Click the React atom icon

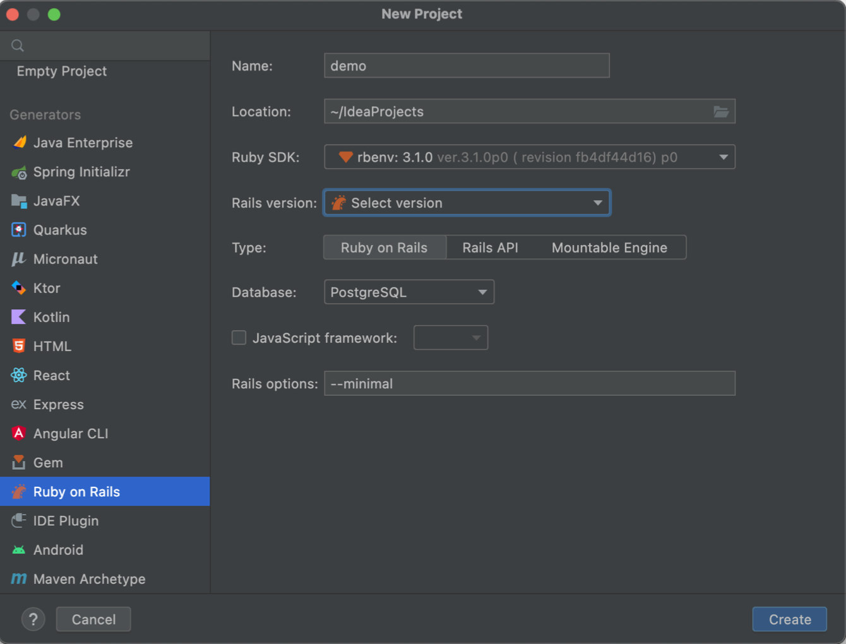pos(19,375)
